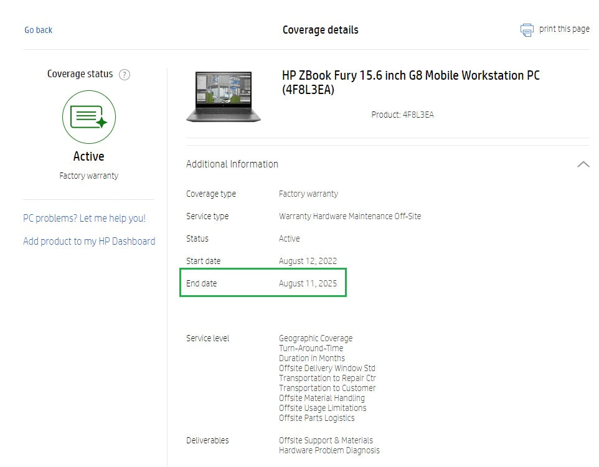This screenshot has height=467, width=599.
Task: Open the Coverage details page header
Action: click(x=320, y=29)
